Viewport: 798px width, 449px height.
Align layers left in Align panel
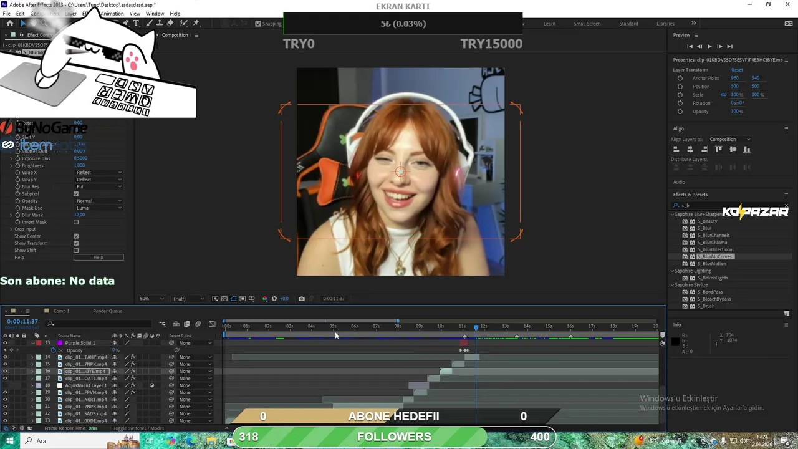676,149
